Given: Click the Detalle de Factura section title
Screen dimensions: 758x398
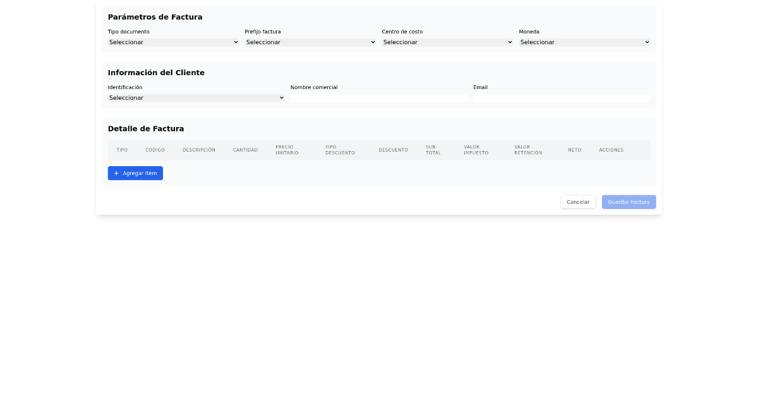Looking at the screenshot, I should 146,128.
